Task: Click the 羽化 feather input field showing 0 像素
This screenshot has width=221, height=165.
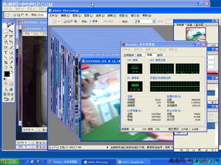Action: coord(94,22)
